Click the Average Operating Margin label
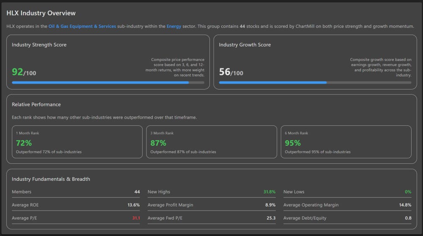 click(x=311, y=205)
